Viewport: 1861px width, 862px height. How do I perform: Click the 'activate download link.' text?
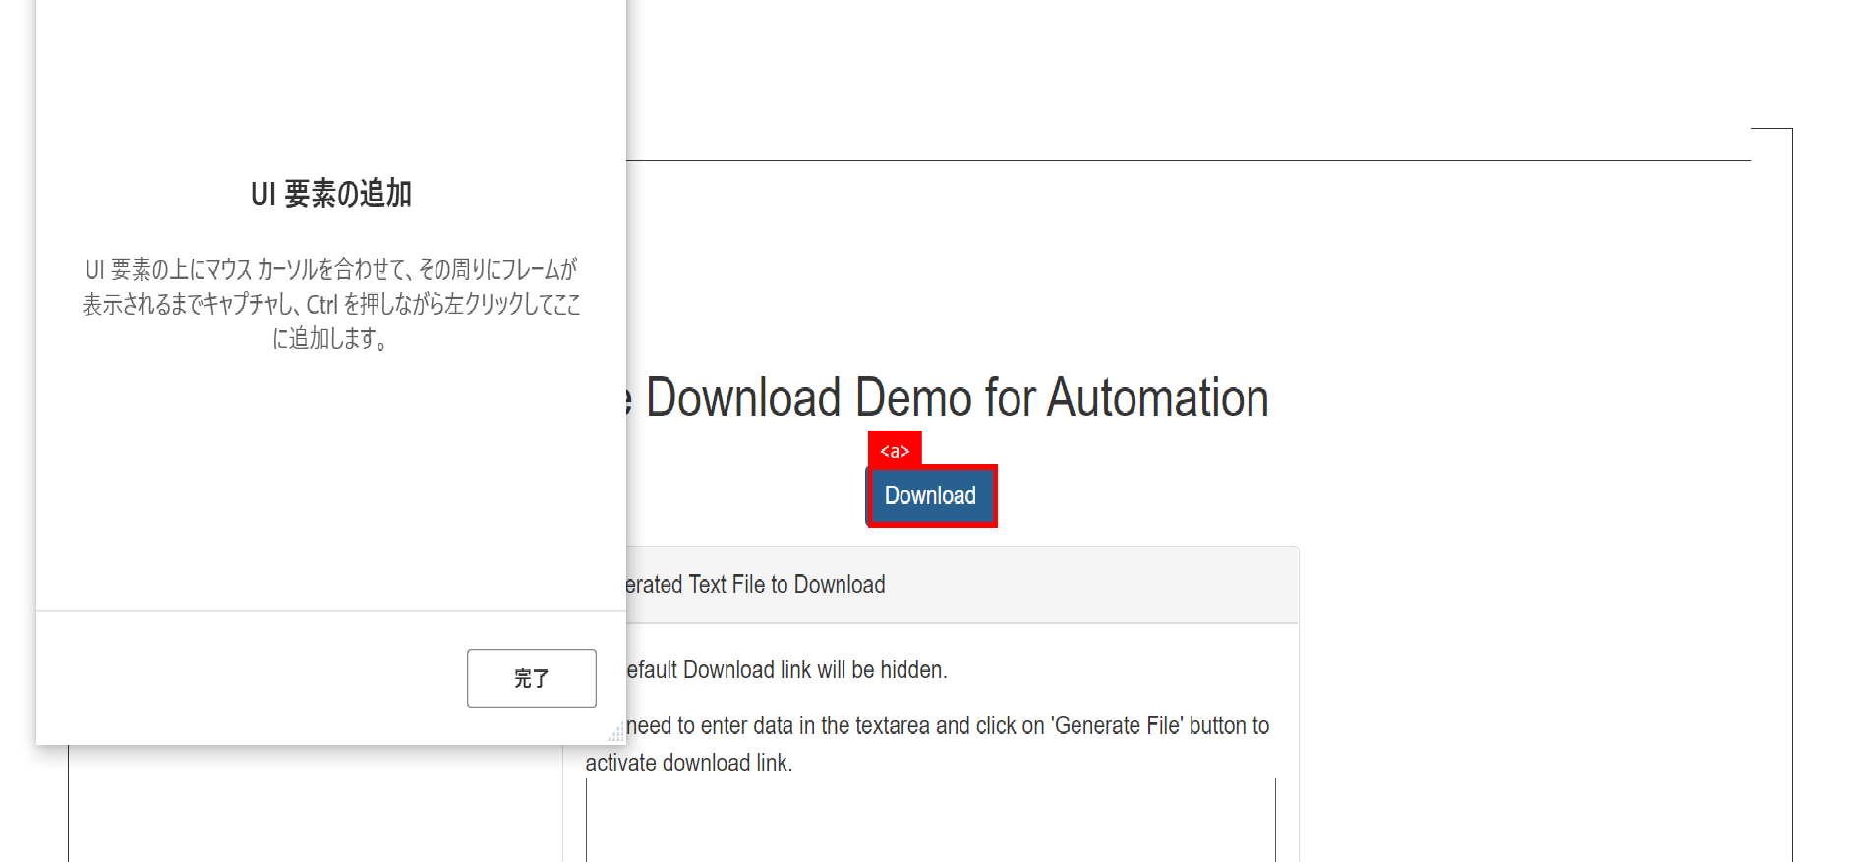[x=688, y=763]
